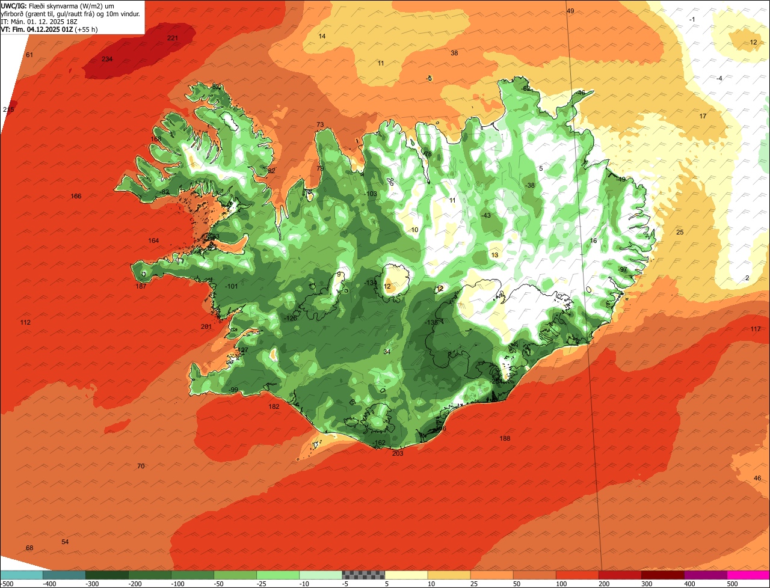Screen dimensions: 770x588
Task: Click the legend swatch between 10 and 25
Action: pyautogui.click(x=449, y=575)
